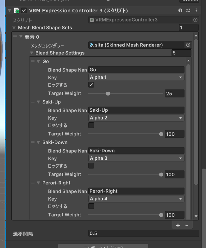Screen dimensions: 206x248
Task: Open component presets sliders icon
Action: pos(188,10)
